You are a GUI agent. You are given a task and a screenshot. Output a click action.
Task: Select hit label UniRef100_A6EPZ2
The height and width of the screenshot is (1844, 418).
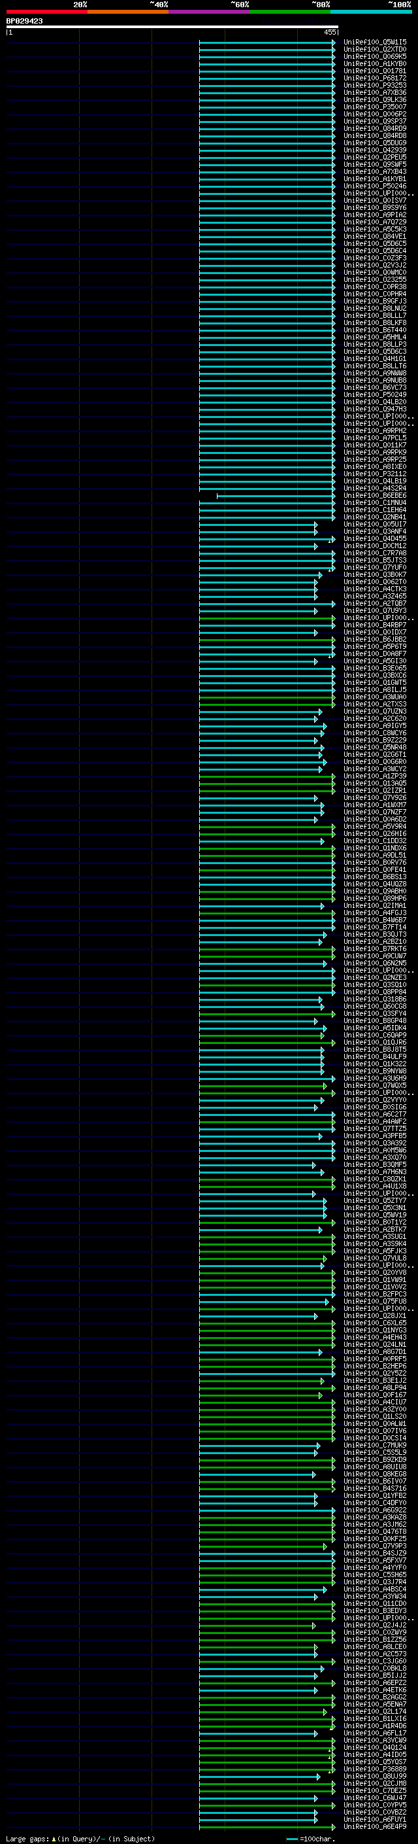pos(375,1683)
